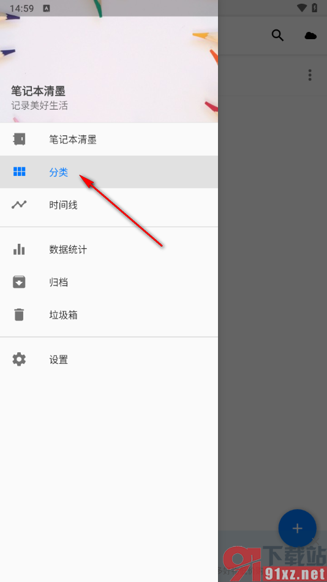Select the 分类 category menu item
Viewport: 327px width, 582px height.
click(x=109, y=172)
